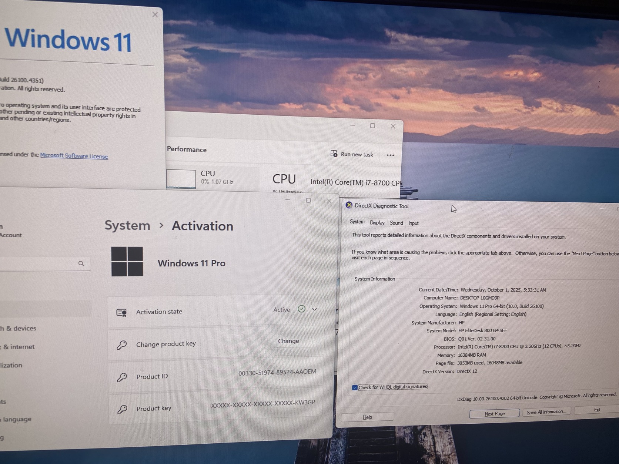Screen dimensions: 619x464
Task: Minimize the Task Manager window
Action: (x=352, y=125)
